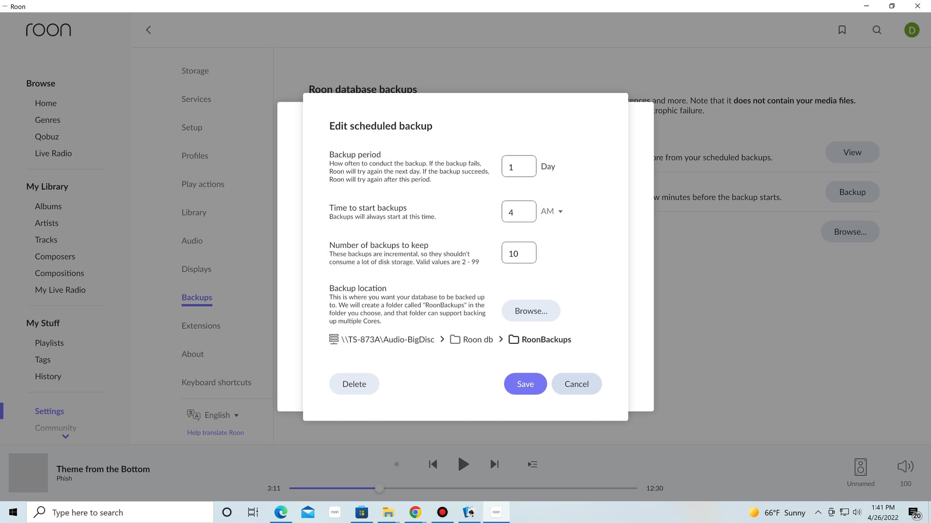Screen dimensions: 931x523
Task: Launch Microsoft Edge from the taskbar
Action: (280, 512)
